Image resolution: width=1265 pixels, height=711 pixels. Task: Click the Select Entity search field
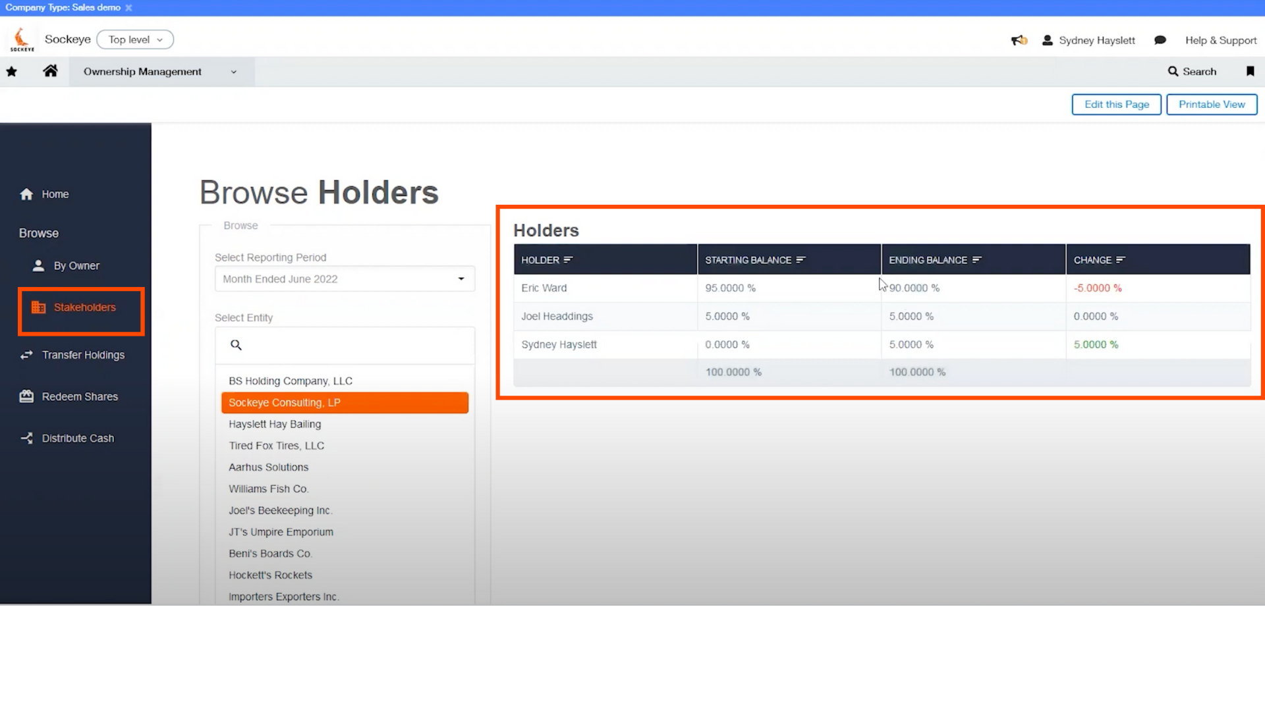(345, 345)
